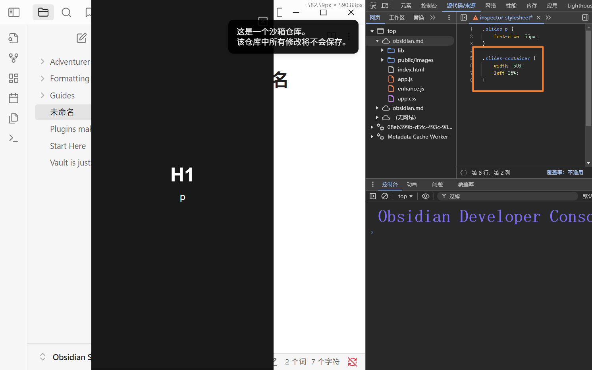Click the source editor vertical scrollbar

(x=588, y=79)
